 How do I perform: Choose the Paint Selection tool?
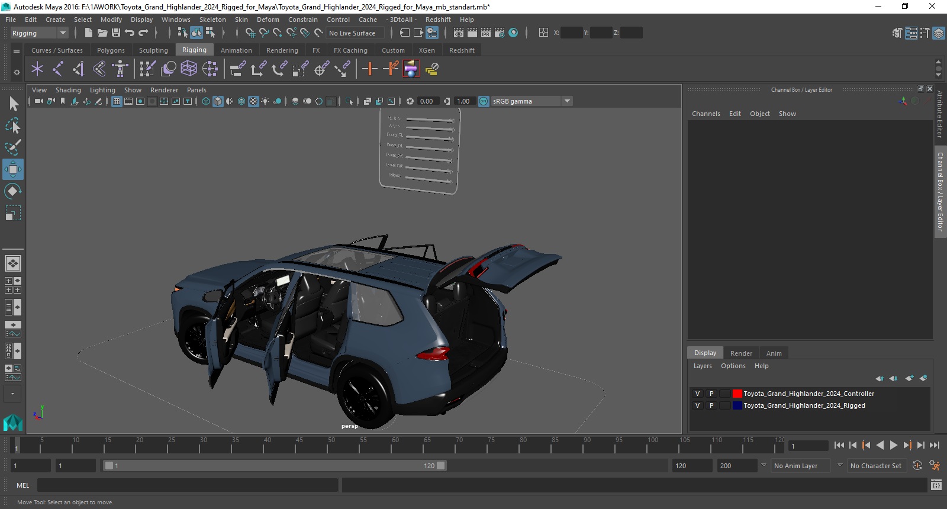coord(13,147)
